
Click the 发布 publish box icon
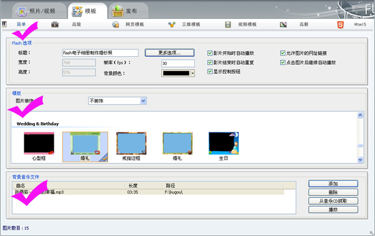[x=117, y=11]
